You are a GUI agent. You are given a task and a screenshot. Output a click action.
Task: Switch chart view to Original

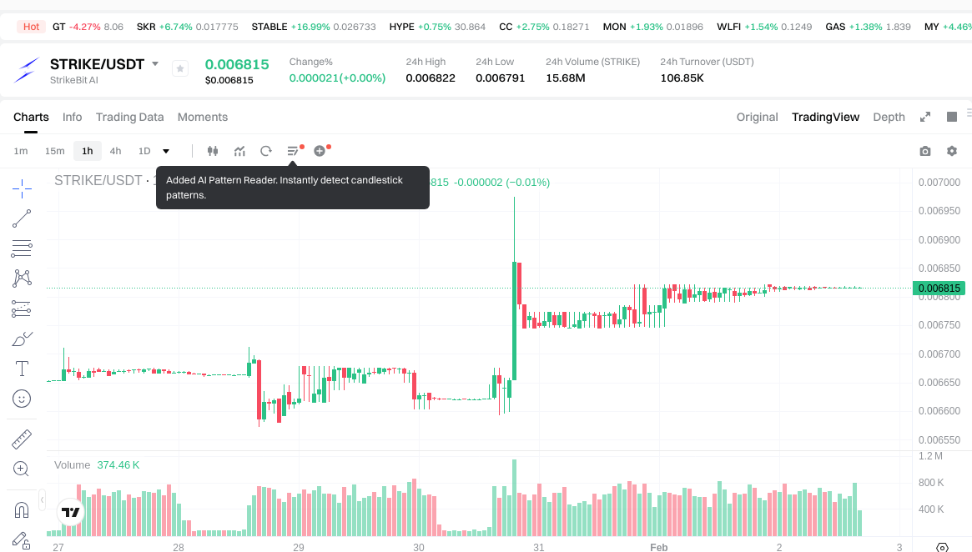click(x=757, y=117)
